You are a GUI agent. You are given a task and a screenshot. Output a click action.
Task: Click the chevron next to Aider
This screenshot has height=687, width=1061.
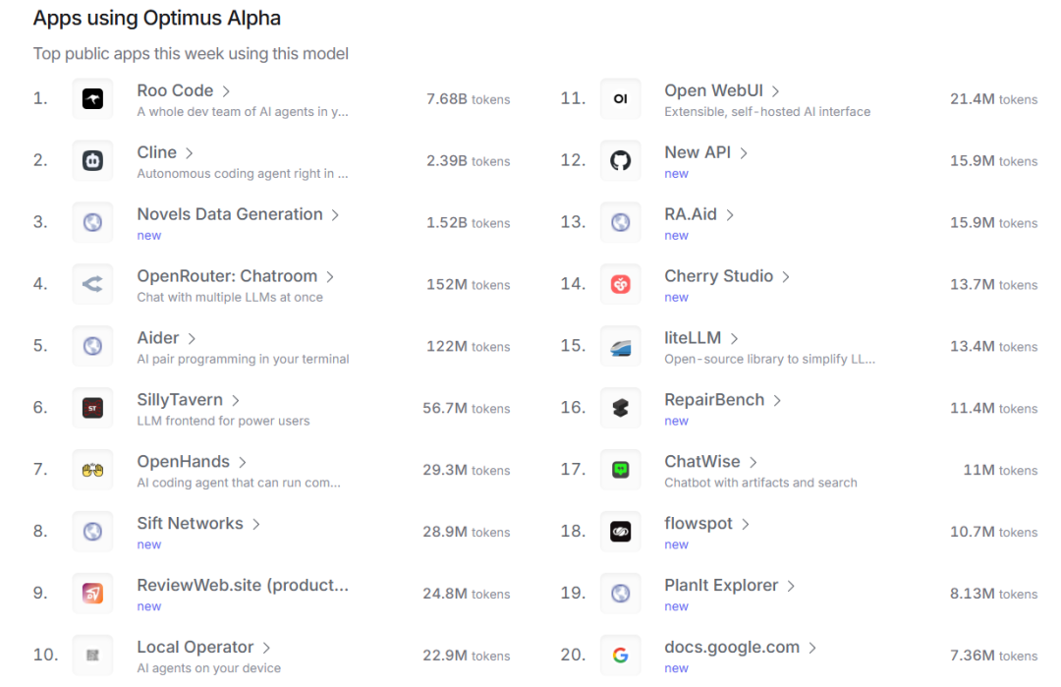(x=192, y=339)
